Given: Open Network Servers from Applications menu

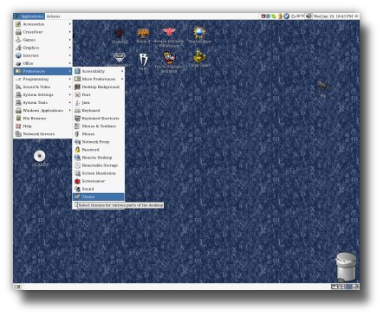Looking at the screenshot, I should 42,134.
